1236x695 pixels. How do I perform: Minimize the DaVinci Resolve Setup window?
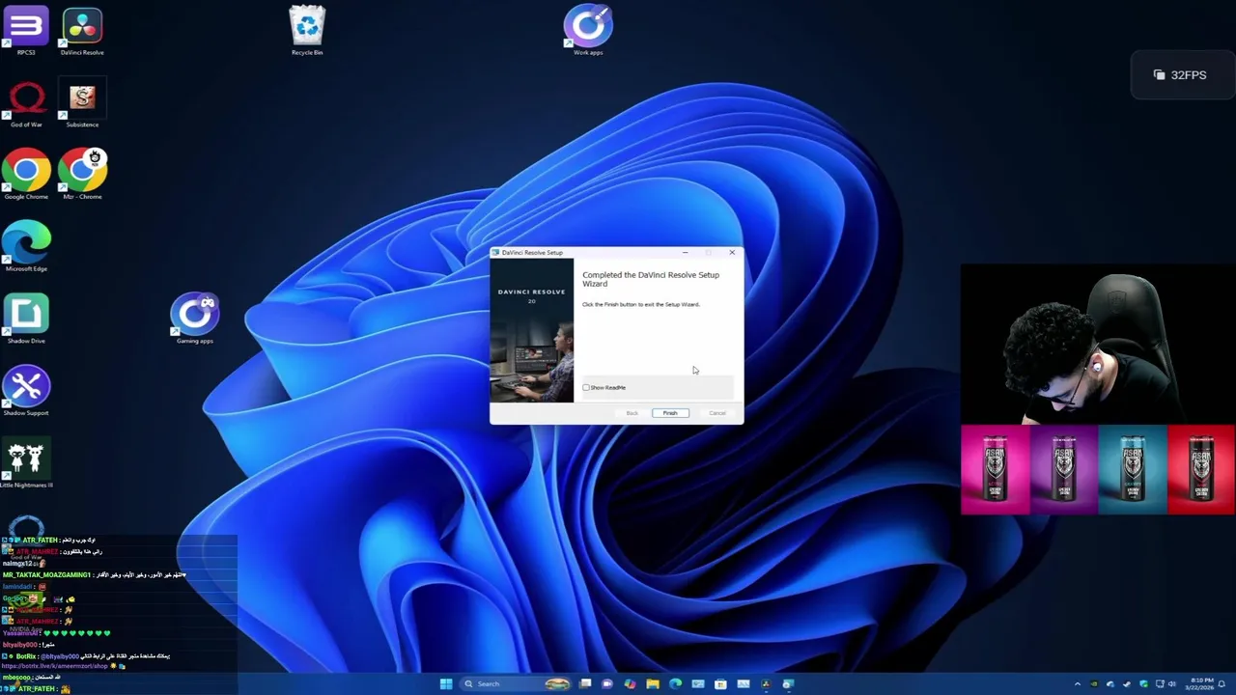click(x=686, y=253)
